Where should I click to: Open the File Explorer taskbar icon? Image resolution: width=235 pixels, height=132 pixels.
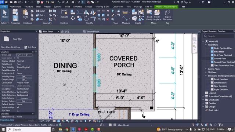pos(61,129)
